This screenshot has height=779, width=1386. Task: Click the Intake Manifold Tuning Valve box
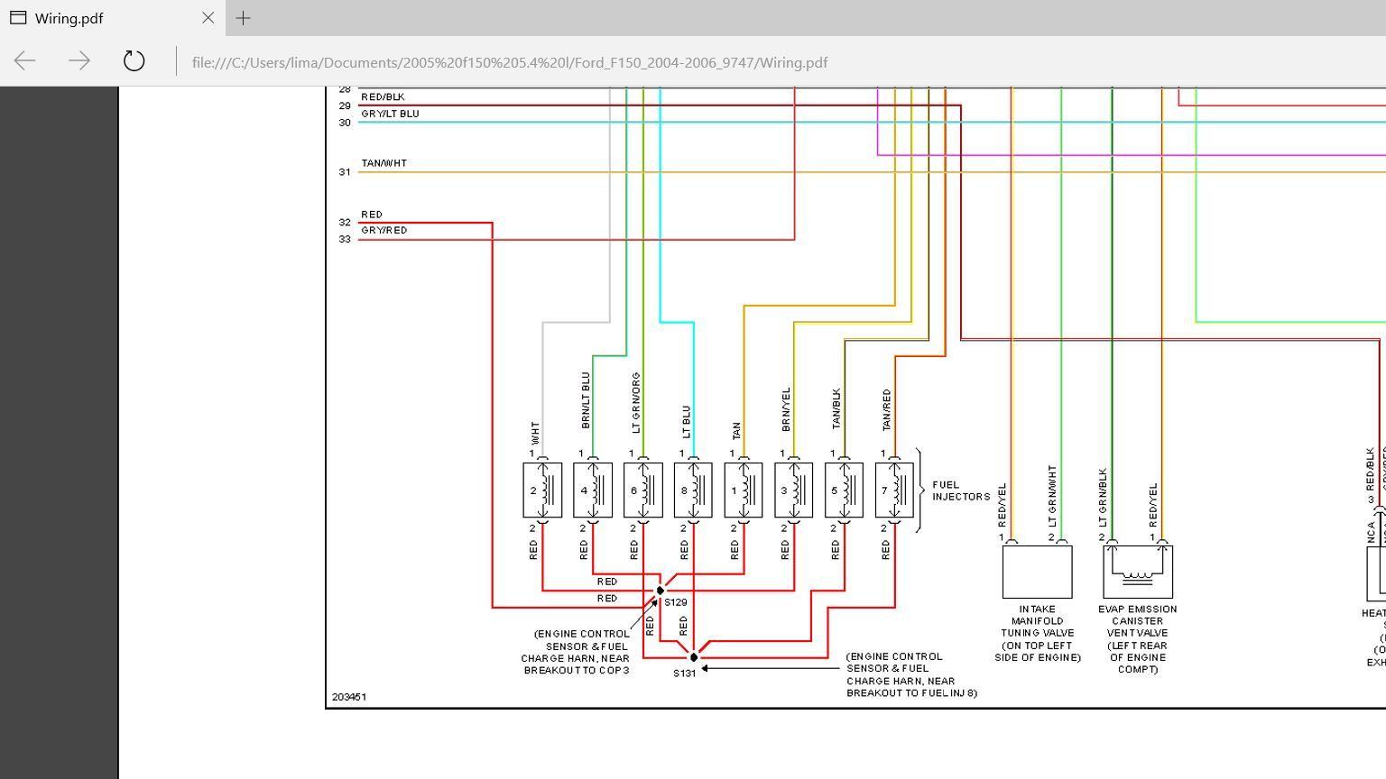[x=1036, y=571]
